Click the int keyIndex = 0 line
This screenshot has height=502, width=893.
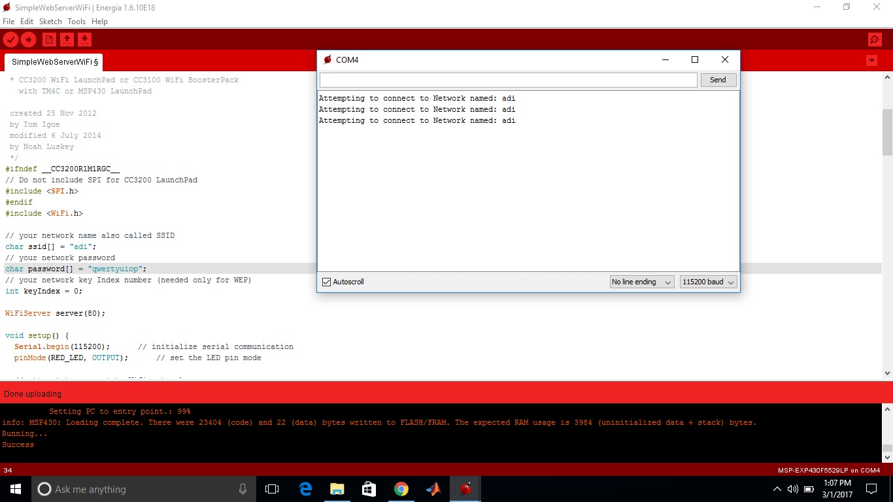click(44, 291)
